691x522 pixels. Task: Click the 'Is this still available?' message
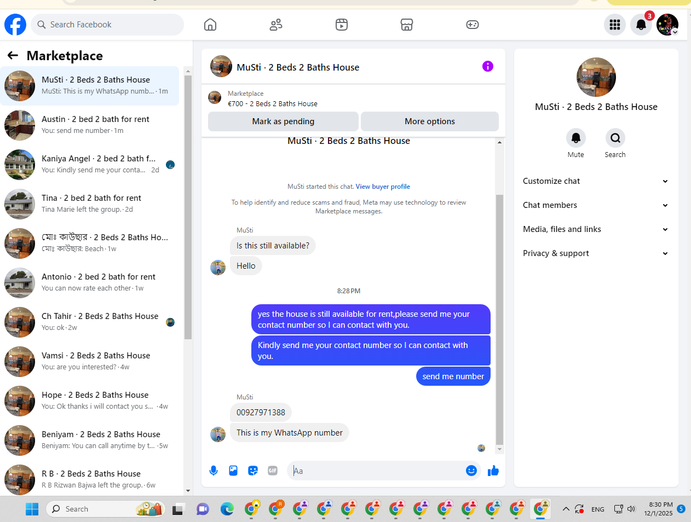pos(273,246)
